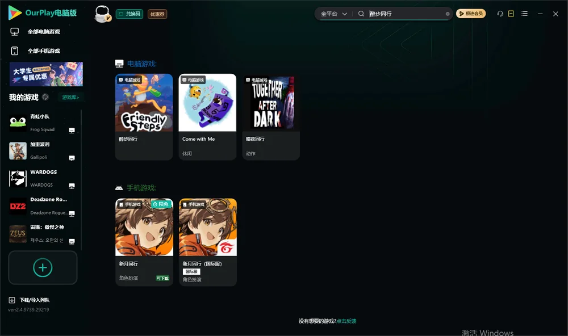Open the Friendly Steps 醉步同行 game card

tap(144, 117)
